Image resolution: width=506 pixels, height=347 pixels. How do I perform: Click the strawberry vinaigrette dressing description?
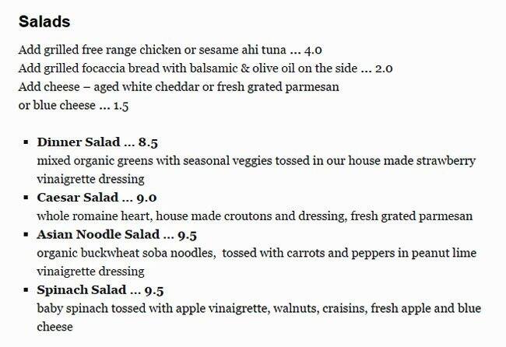tap(256, 161)
